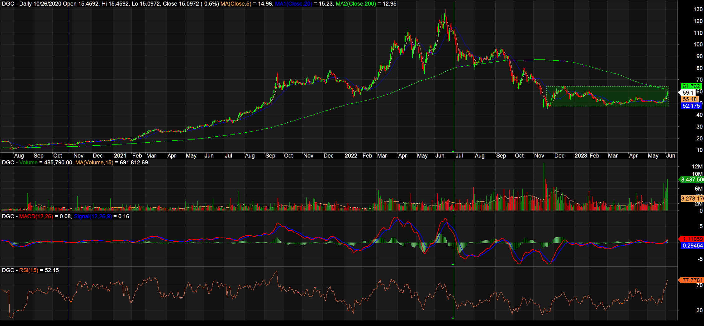
Task: Select the Volume label in volume pane
Action: tap(28, 163)
